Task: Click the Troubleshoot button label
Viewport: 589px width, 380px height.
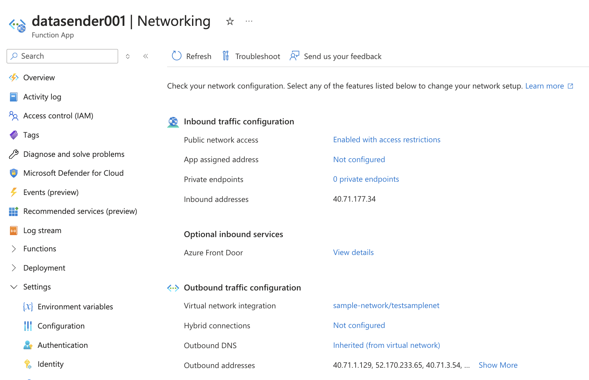Action: click(258, 56)
